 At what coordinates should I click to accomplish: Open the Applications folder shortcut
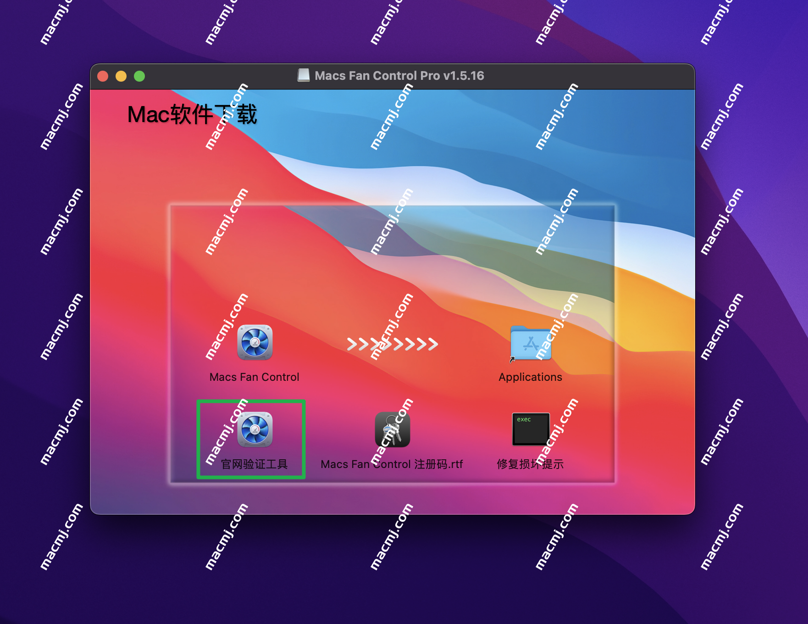[x=531, y=344]
